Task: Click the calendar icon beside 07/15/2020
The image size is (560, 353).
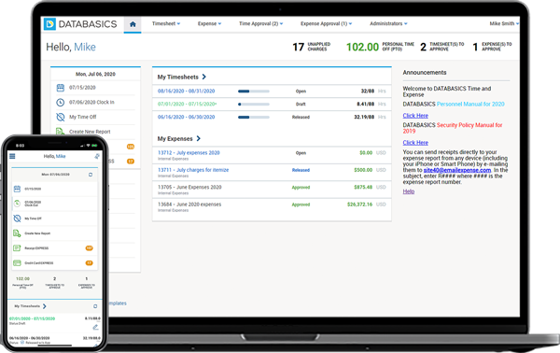Action: (61, 88)
